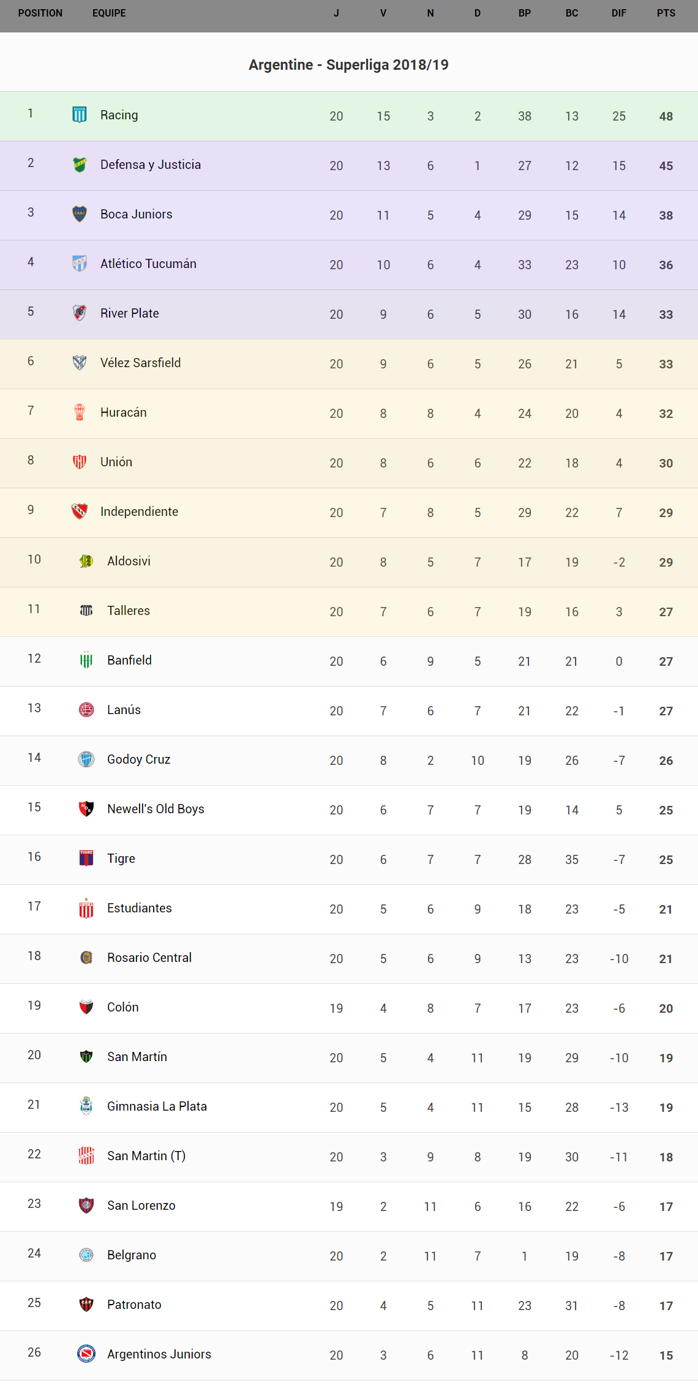This screenshot has height=1386, width=698.
Task: Click the Independiente red shield crest
Action: [x=80, y=511]
